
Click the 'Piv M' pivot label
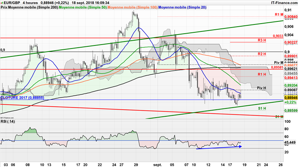tap(279, 63)
